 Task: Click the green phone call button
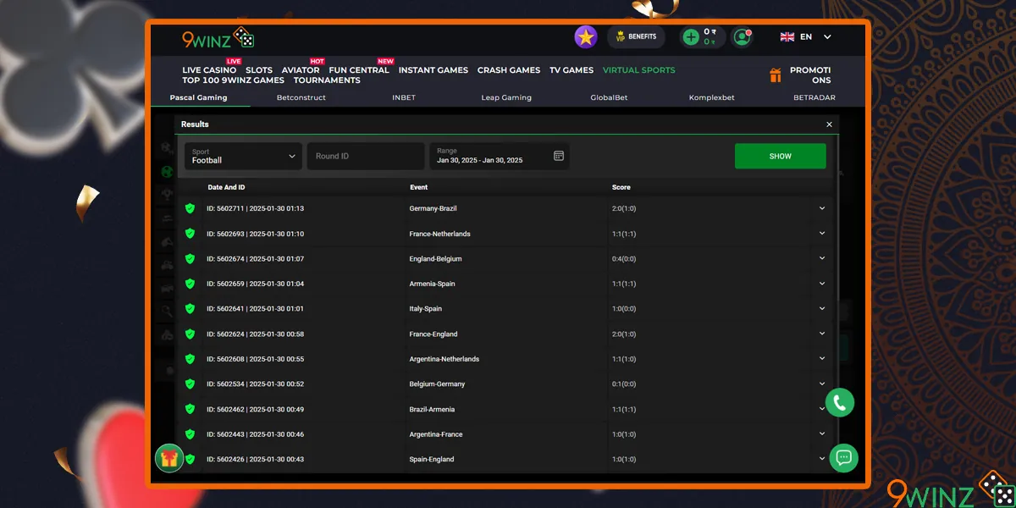pyautogui.click(x=840, y=403)
